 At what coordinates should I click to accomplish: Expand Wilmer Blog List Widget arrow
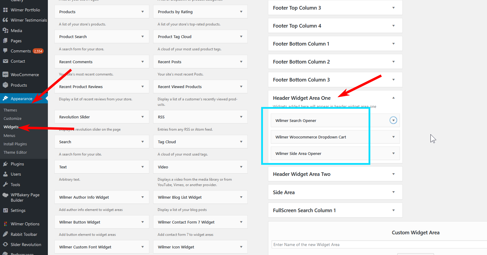click(x=241, y=197)
